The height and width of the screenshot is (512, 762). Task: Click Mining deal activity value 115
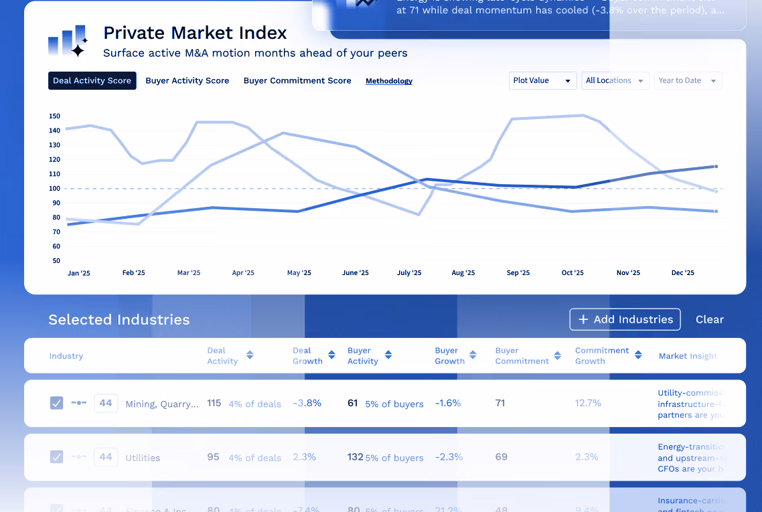pyautogui.click(x=214, y=403)
